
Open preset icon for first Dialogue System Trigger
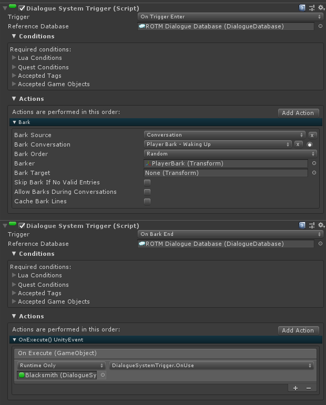[x=312, y=8]
